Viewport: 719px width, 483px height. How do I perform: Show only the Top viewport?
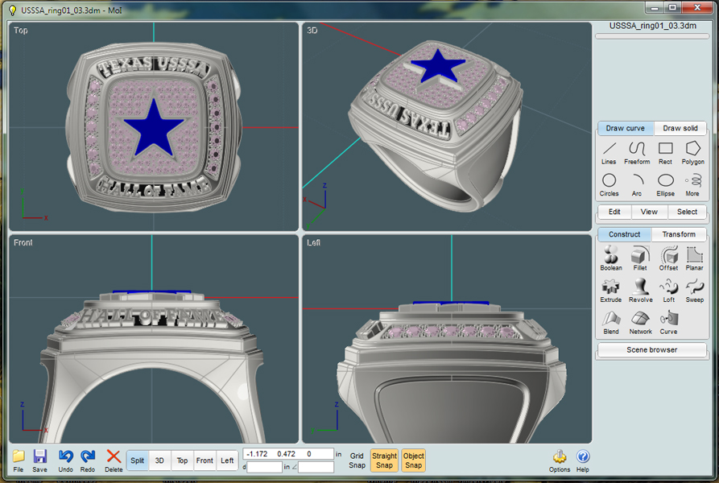click(182, 460)
